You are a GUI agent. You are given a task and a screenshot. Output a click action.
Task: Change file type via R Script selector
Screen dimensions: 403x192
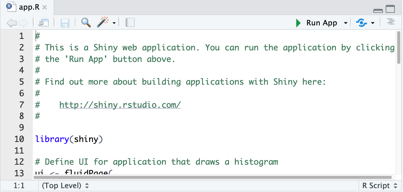pos(379,185)
